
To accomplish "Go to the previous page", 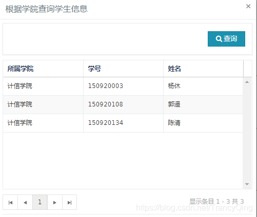I will click(25, 202).
